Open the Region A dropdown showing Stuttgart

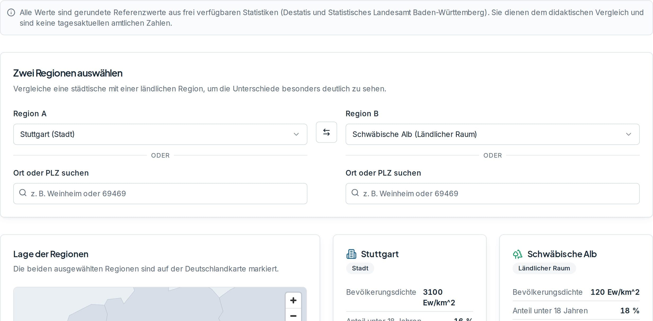click(160, 134)
